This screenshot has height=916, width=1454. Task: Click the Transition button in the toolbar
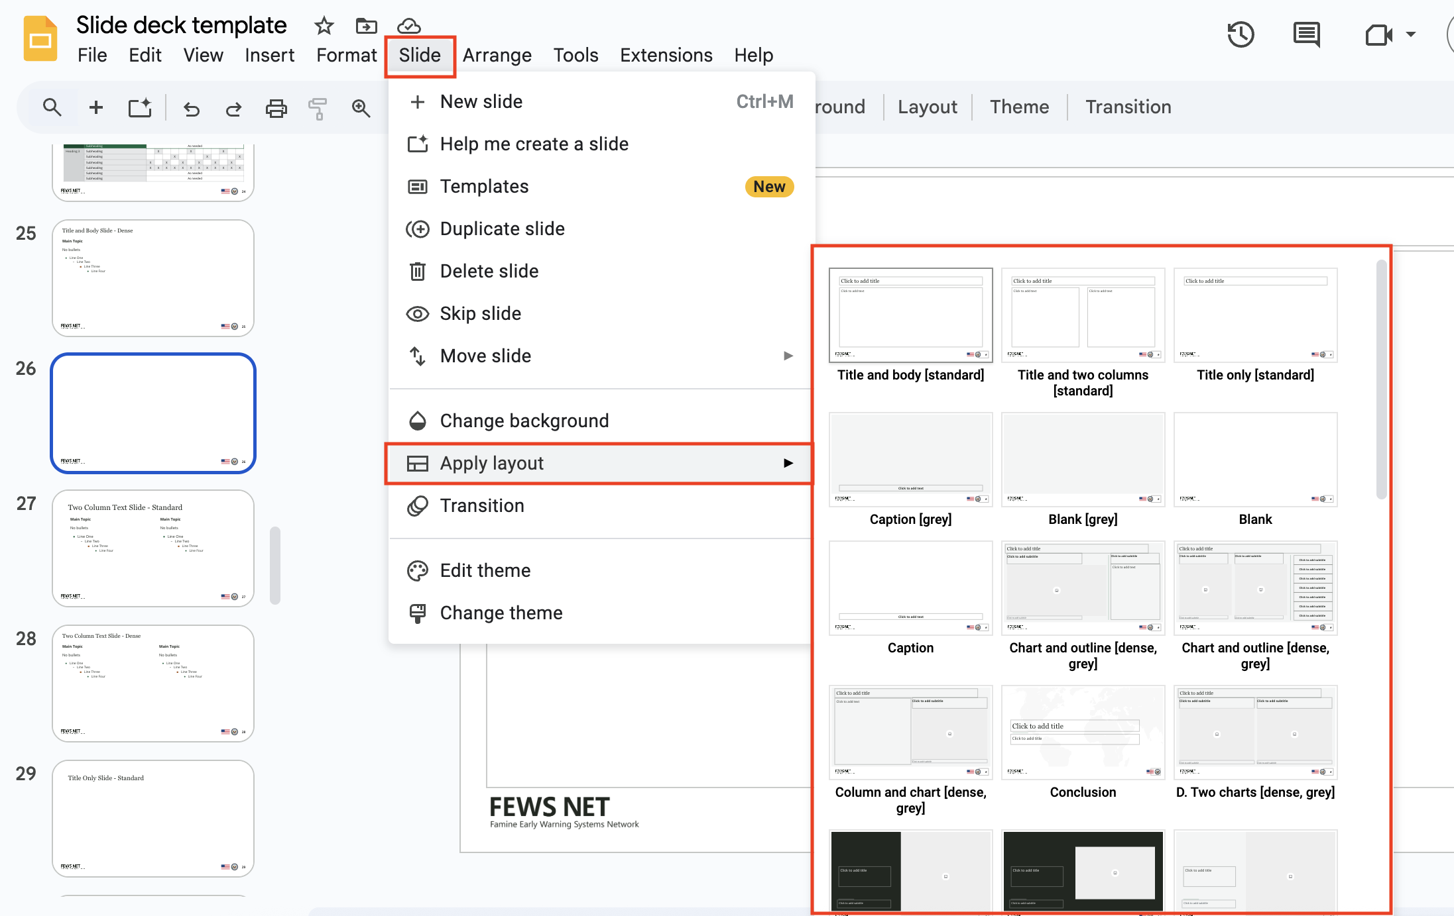pos(1128,107)
